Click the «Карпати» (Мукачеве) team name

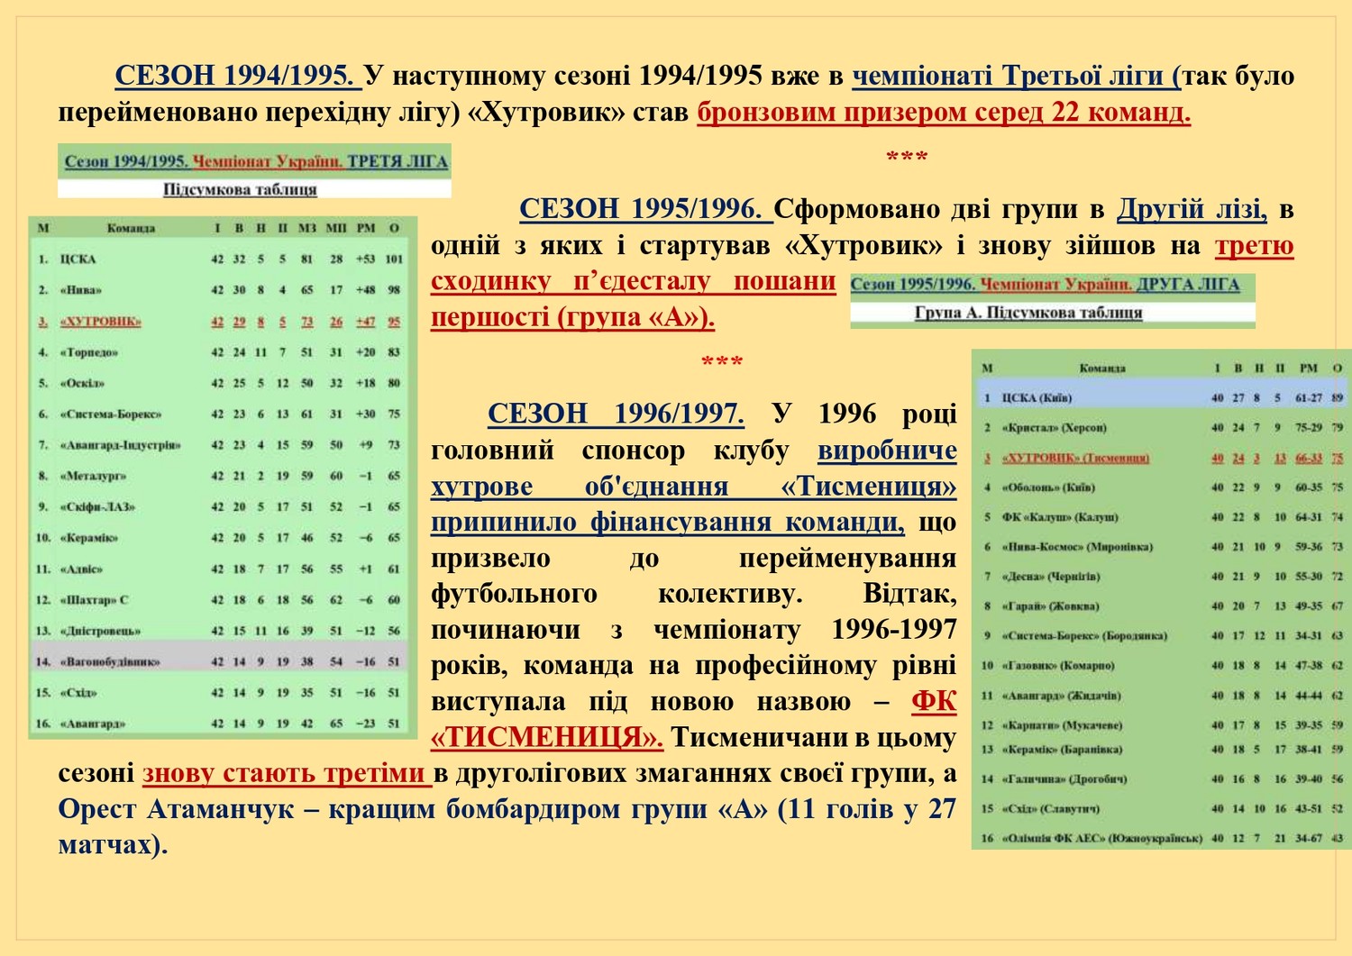pyautogui.click(x=1062, y=725)
